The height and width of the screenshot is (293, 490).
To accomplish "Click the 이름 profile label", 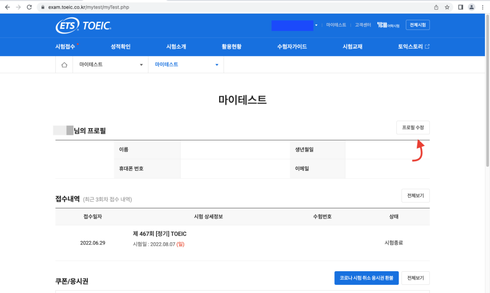I will 124,150.
